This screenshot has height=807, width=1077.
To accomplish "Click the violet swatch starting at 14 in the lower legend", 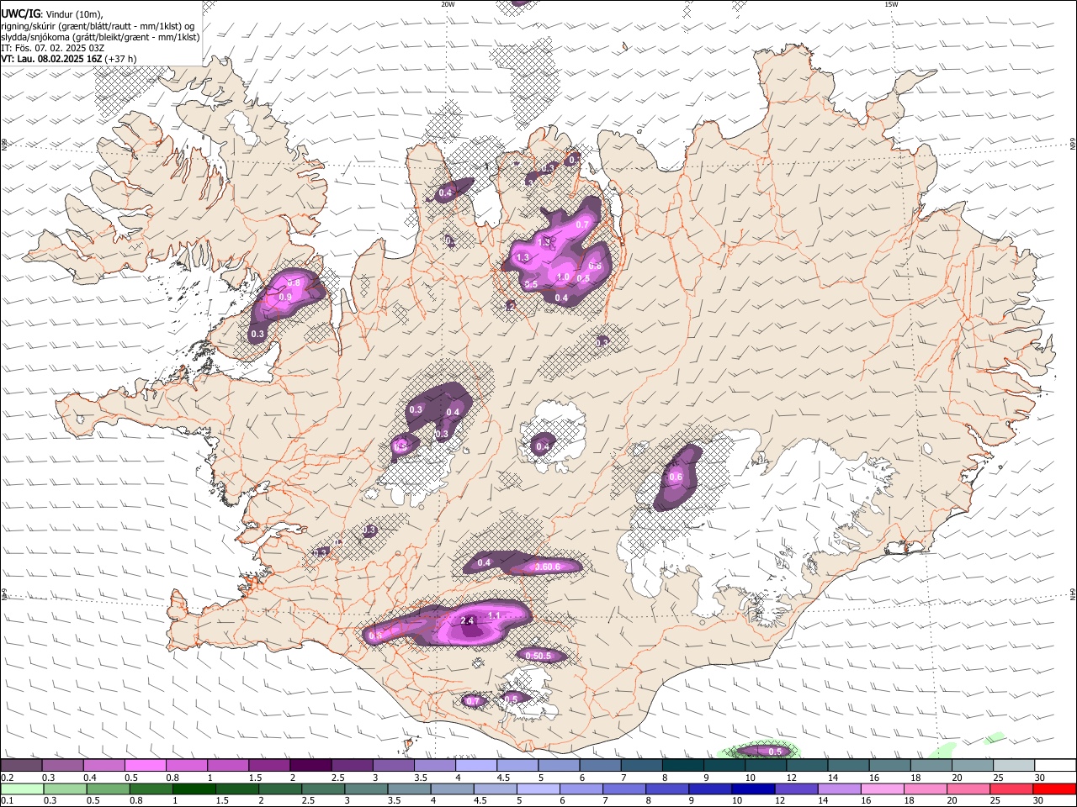I will [839, 789].
